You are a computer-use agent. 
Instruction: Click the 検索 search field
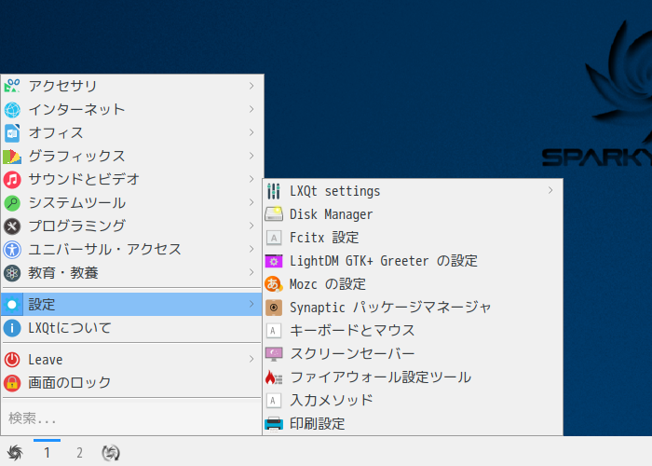pyautogui.click(x=131, y=418)
